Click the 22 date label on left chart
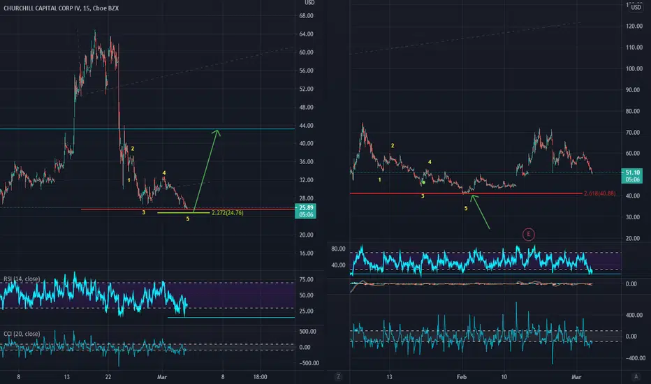The image size is (651, 384). [108, 377]
